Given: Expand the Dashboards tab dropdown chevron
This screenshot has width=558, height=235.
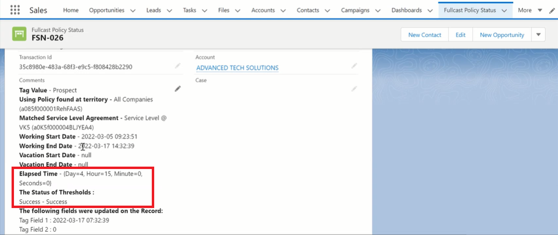Looking at the screenshot, I should point(430,11).
